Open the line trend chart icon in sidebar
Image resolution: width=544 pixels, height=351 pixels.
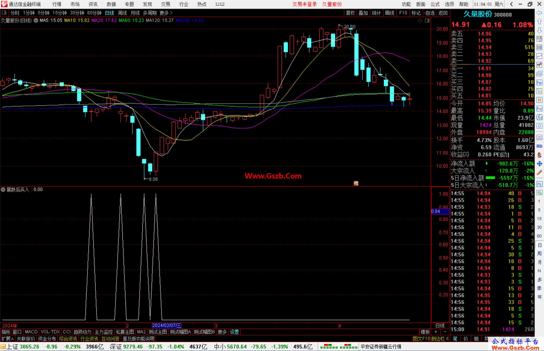click(539, 56)
